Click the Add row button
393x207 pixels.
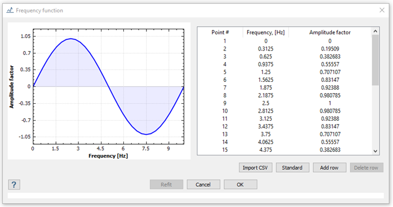[329, 168]
